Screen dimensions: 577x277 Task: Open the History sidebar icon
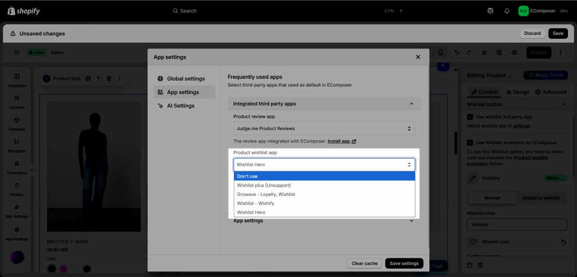(17, 189)
